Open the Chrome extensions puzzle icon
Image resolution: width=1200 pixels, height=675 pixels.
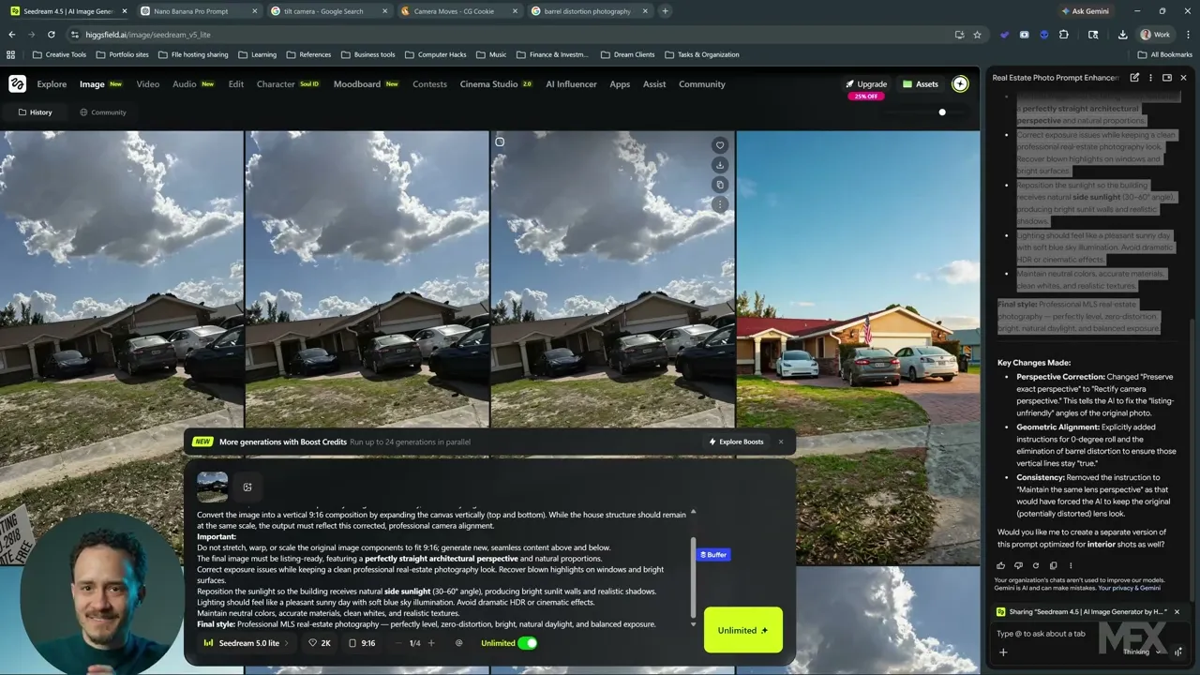point(1063,35)
